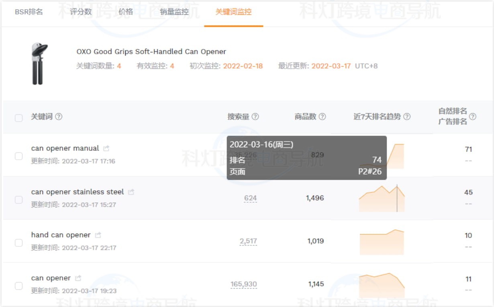Open external link icon beside 'can opener' keyword
The width and height of the screenshot is (494, 307).
point(78,278)
